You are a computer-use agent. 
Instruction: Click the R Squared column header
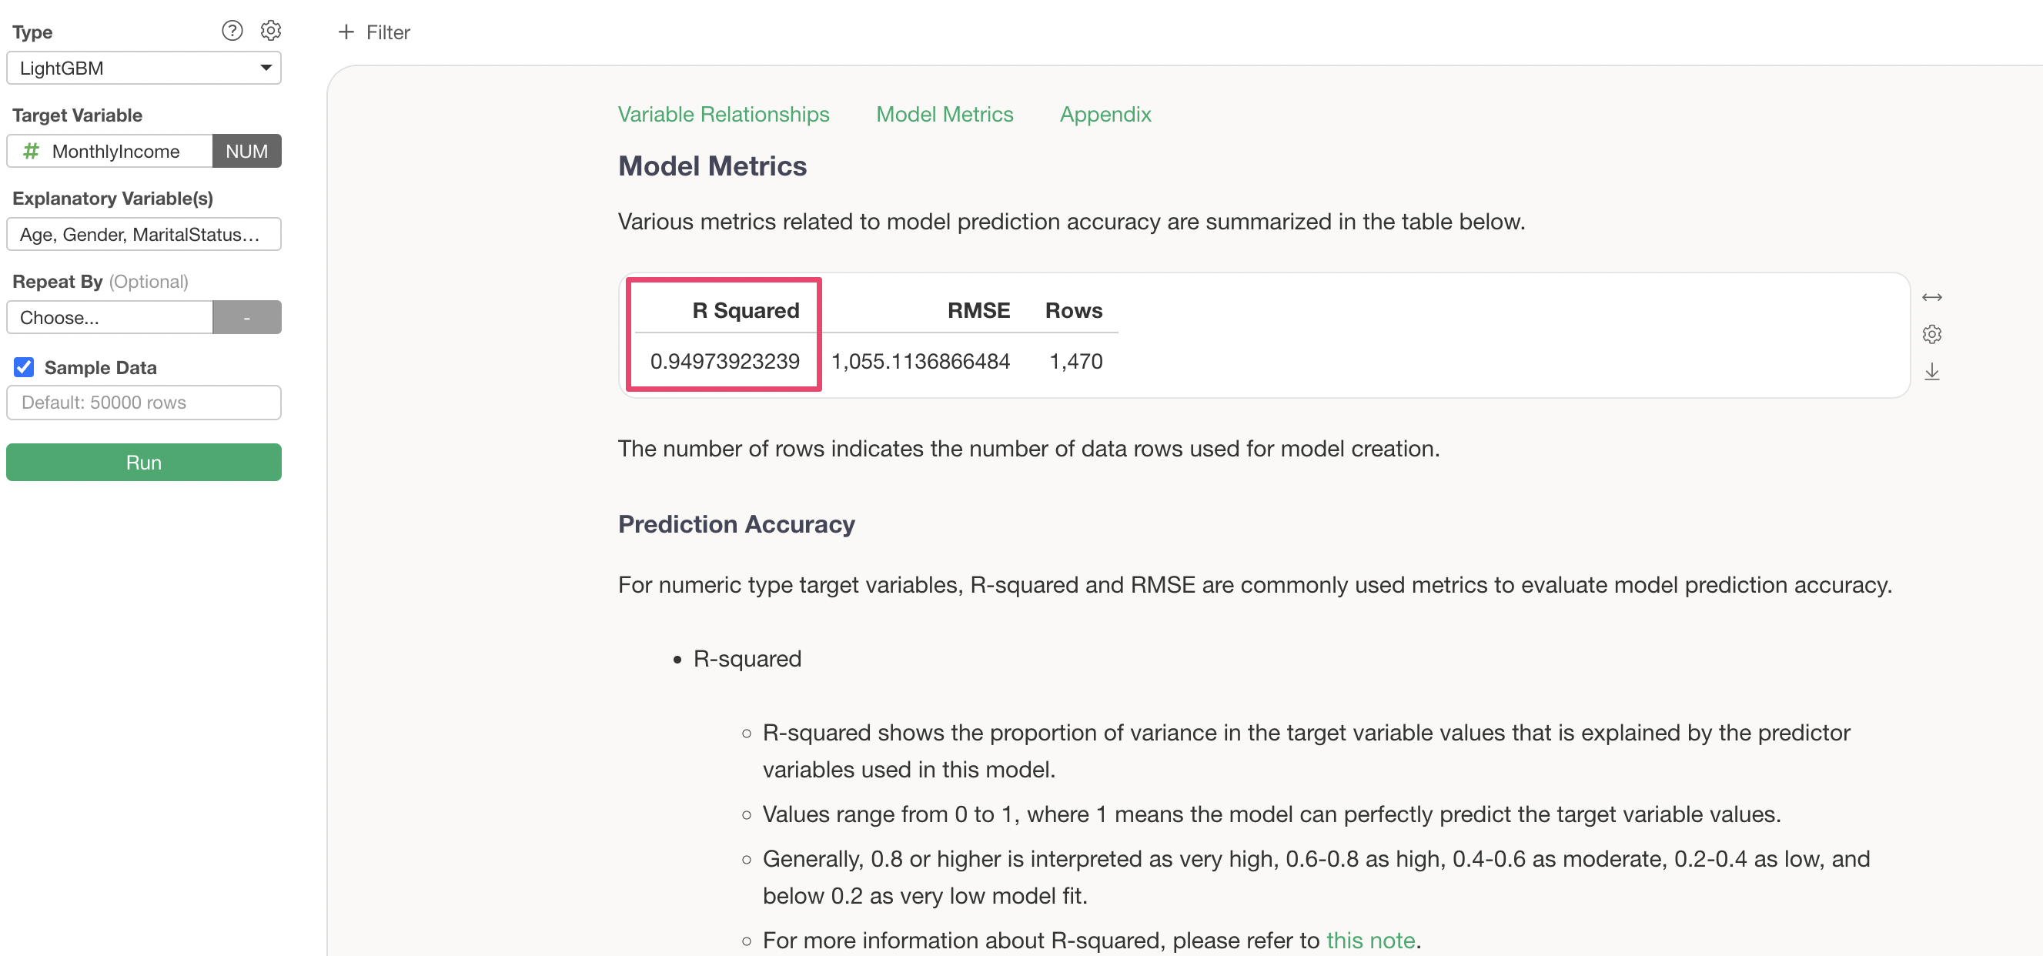tap(744, 310)
